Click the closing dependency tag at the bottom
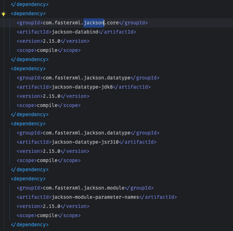The height and width of the screenshot is (231, 233). 30,225
